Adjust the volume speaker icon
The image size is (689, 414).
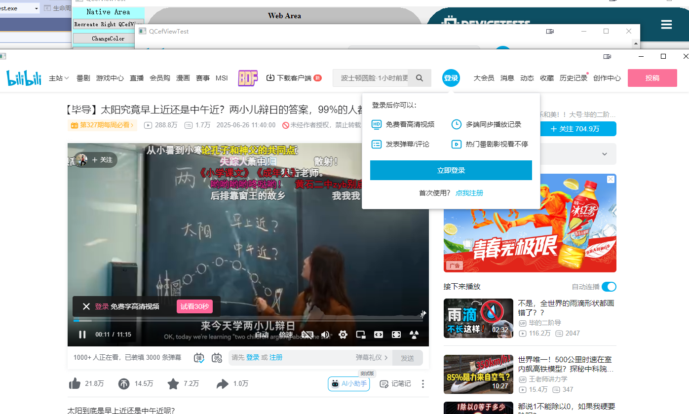325,334
